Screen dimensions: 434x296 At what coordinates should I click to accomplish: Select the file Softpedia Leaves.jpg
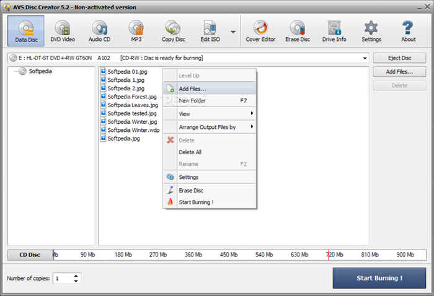[133, 105]
